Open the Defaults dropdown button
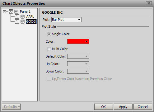The height and width of the screenshot is (112, 154). pos(11,107)
